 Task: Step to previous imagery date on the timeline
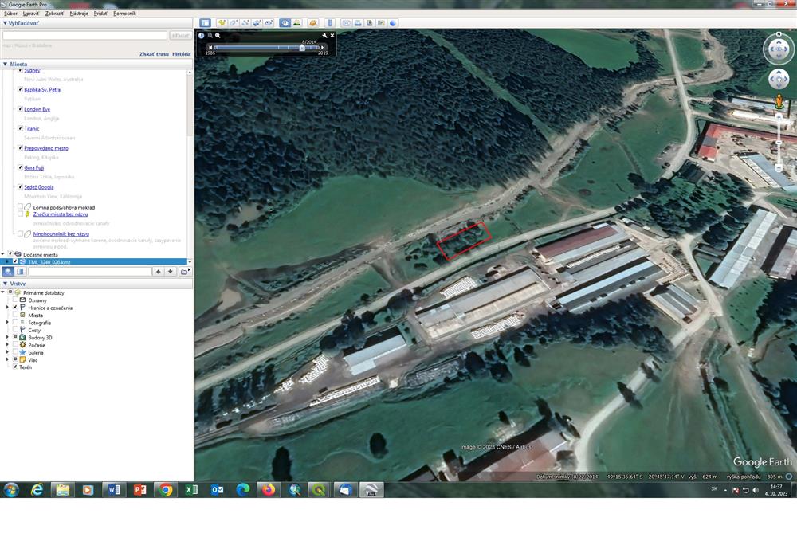click(x=210, y=47)
